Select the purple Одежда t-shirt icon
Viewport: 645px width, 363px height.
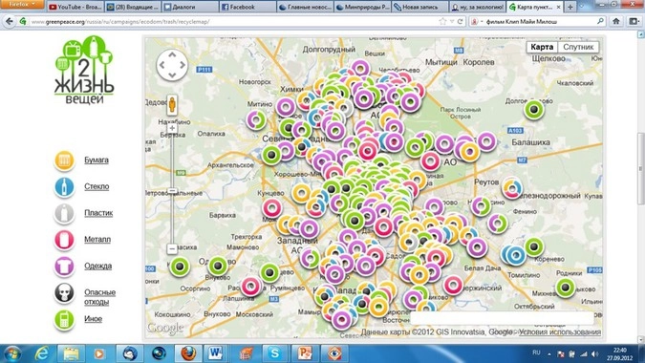pos(64,267)
